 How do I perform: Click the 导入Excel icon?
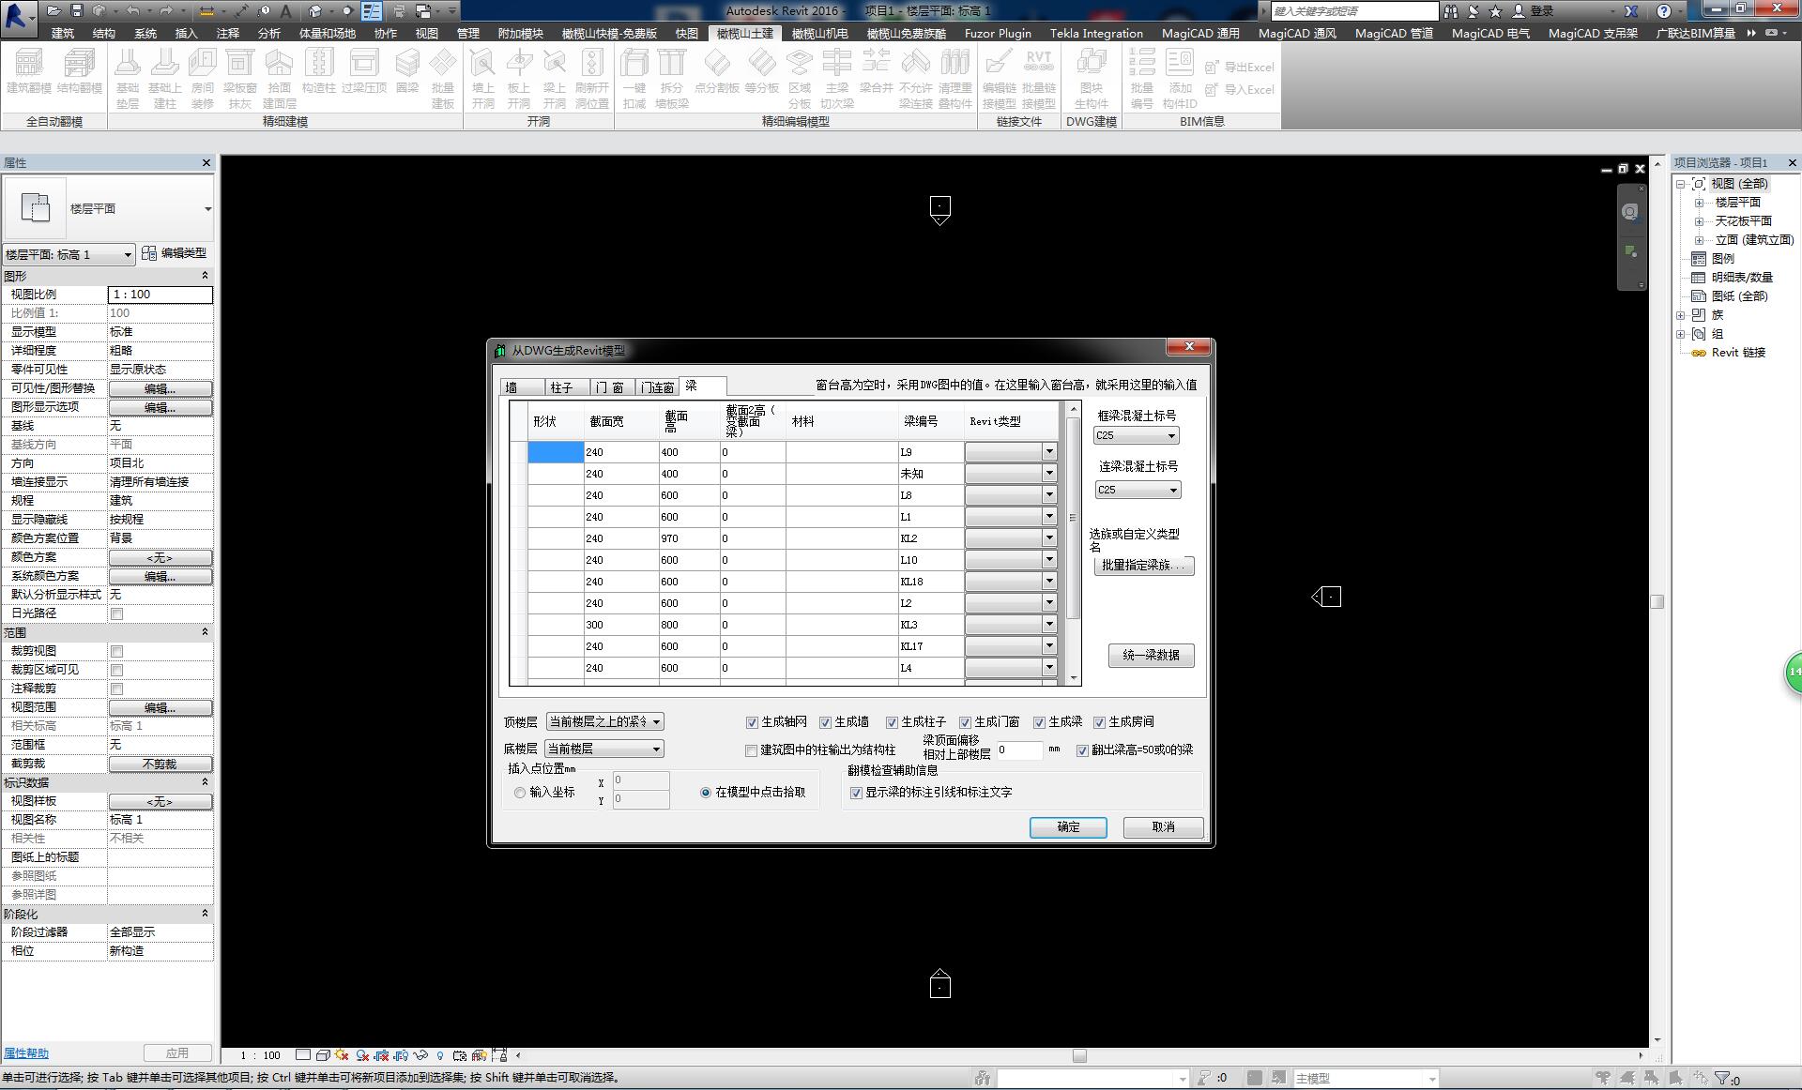[1239, 89]
